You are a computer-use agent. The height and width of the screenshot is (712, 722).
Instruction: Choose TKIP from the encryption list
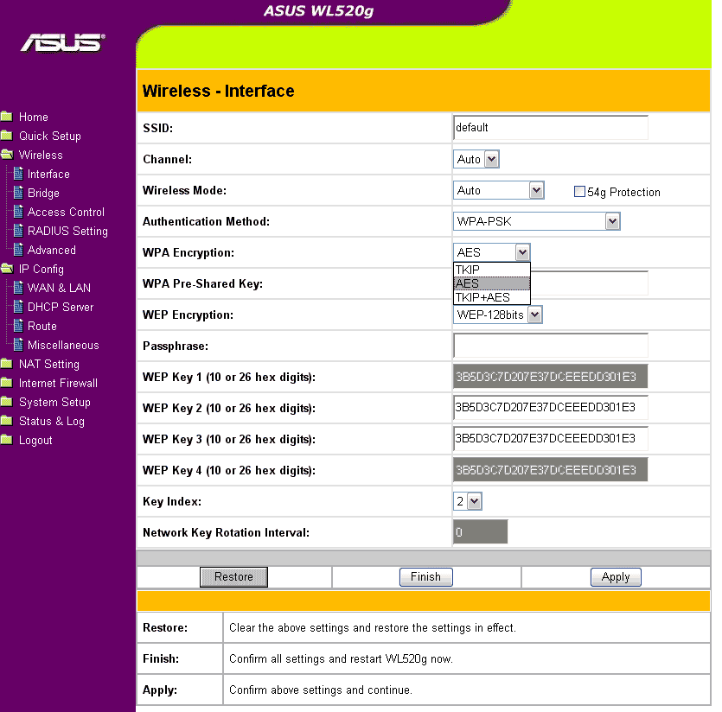point(492,270)
